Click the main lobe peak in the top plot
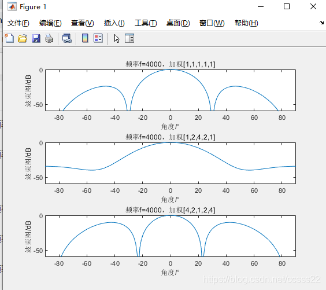Image resolution: width=326 pixels, height=290 pixels. tap(171, 69)
